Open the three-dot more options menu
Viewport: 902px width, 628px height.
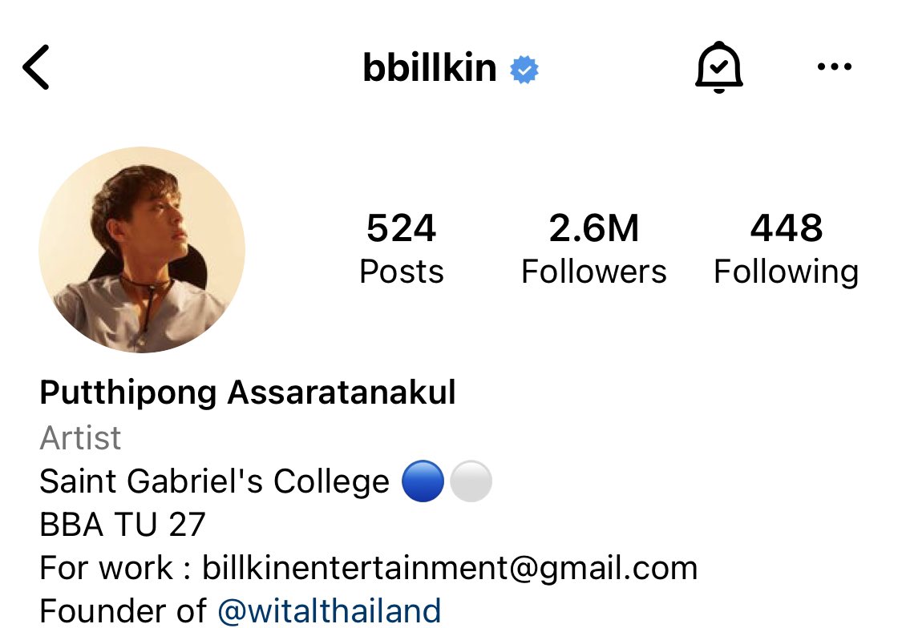[x=834, y=66]
